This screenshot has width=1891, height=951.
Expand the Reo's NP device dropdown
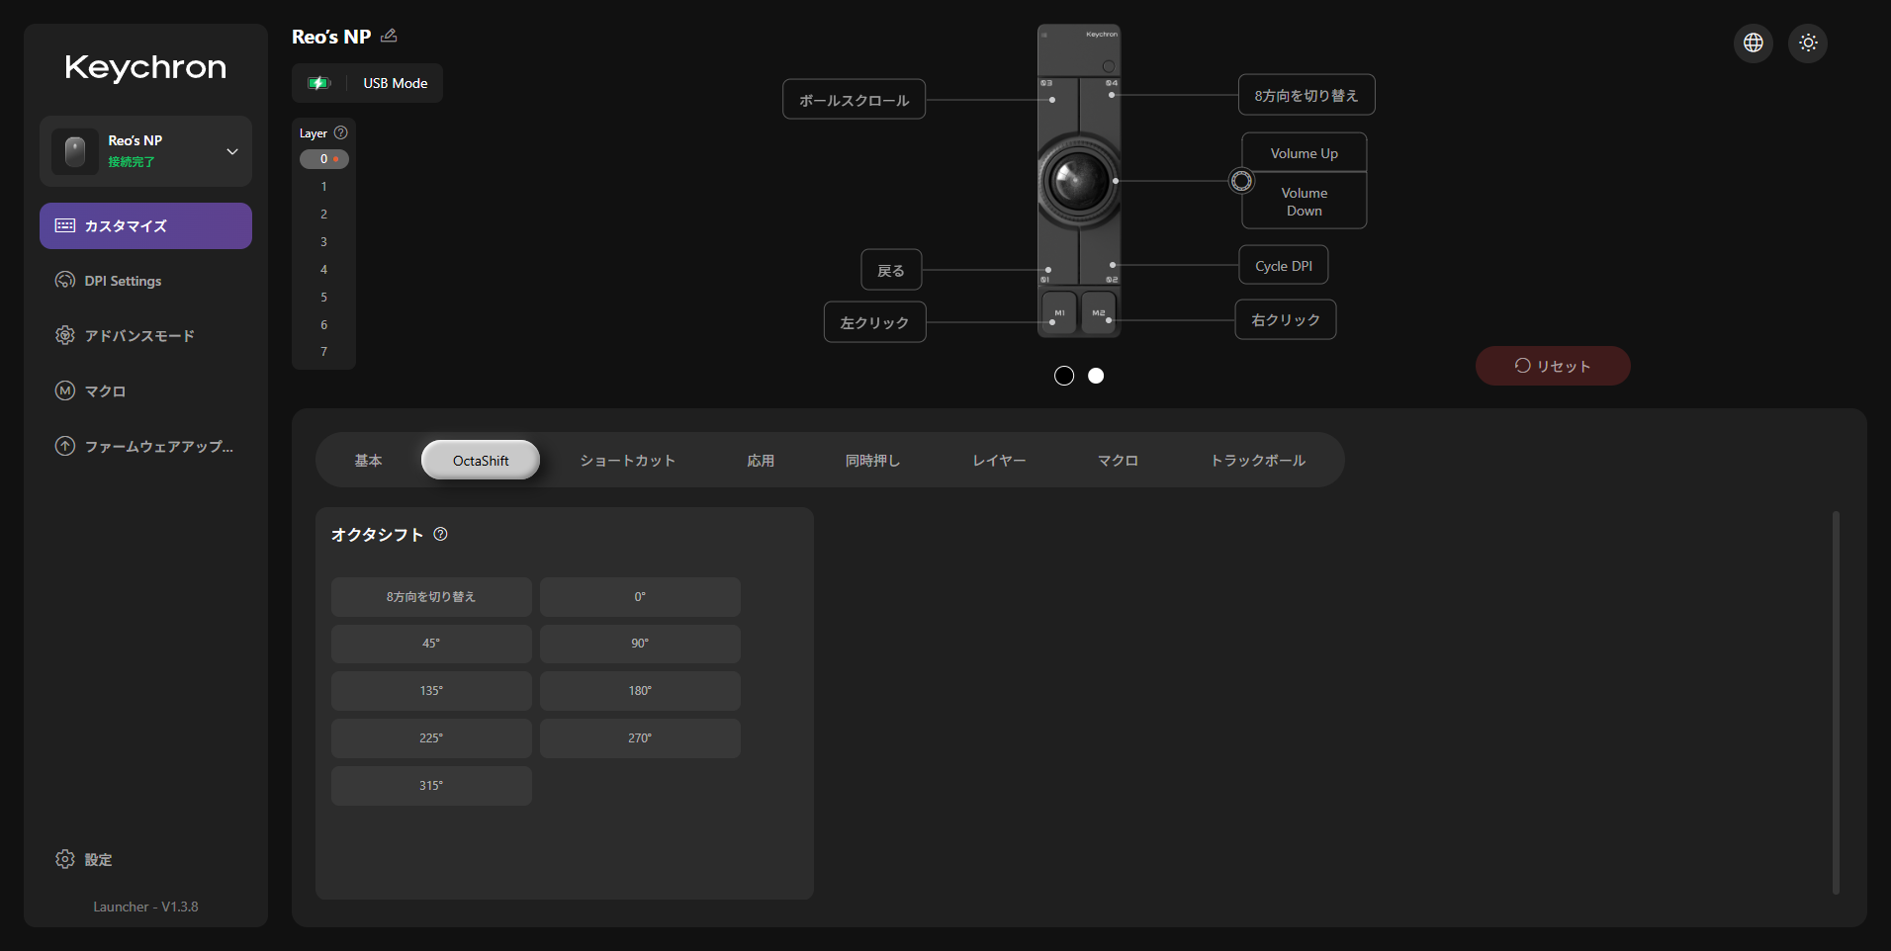coord(232,151)
